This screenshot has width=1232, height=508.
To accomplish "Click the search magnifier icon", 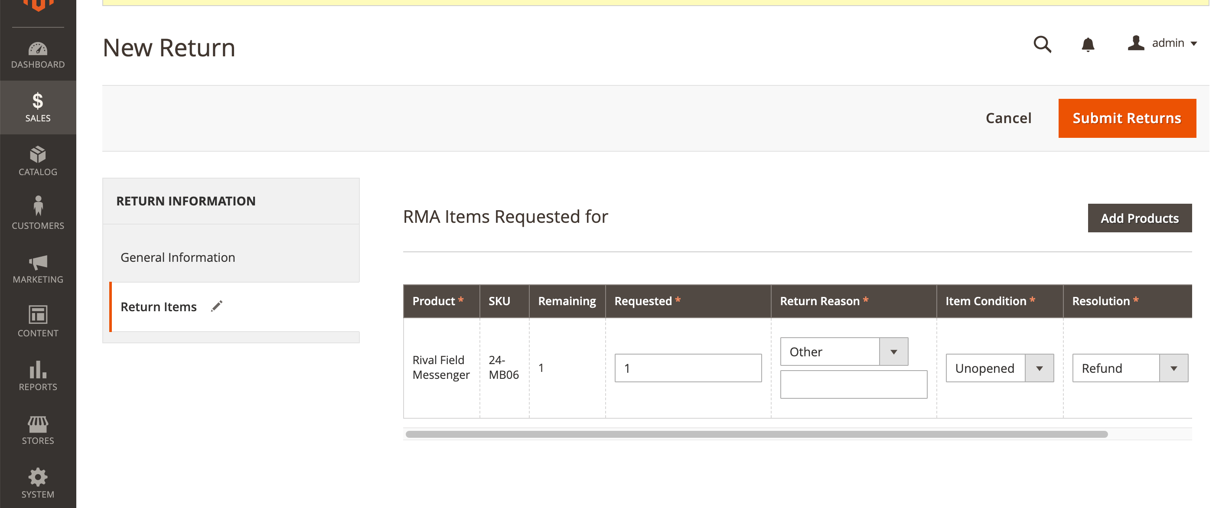I will pos(1042,44).
